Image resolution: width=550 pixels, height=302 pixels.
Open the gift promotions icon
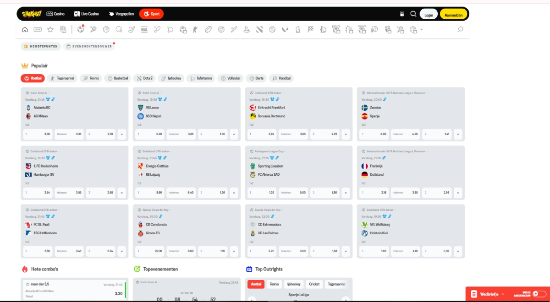pyautogui.click(x=402, y=14)
